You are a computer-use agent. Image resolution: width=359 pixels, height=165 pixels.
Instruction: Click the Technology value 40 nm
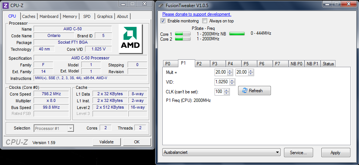(44, 49)
